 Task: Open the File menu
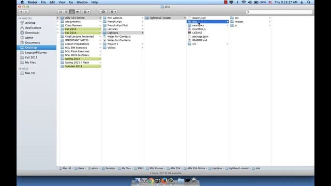(43, 2)
